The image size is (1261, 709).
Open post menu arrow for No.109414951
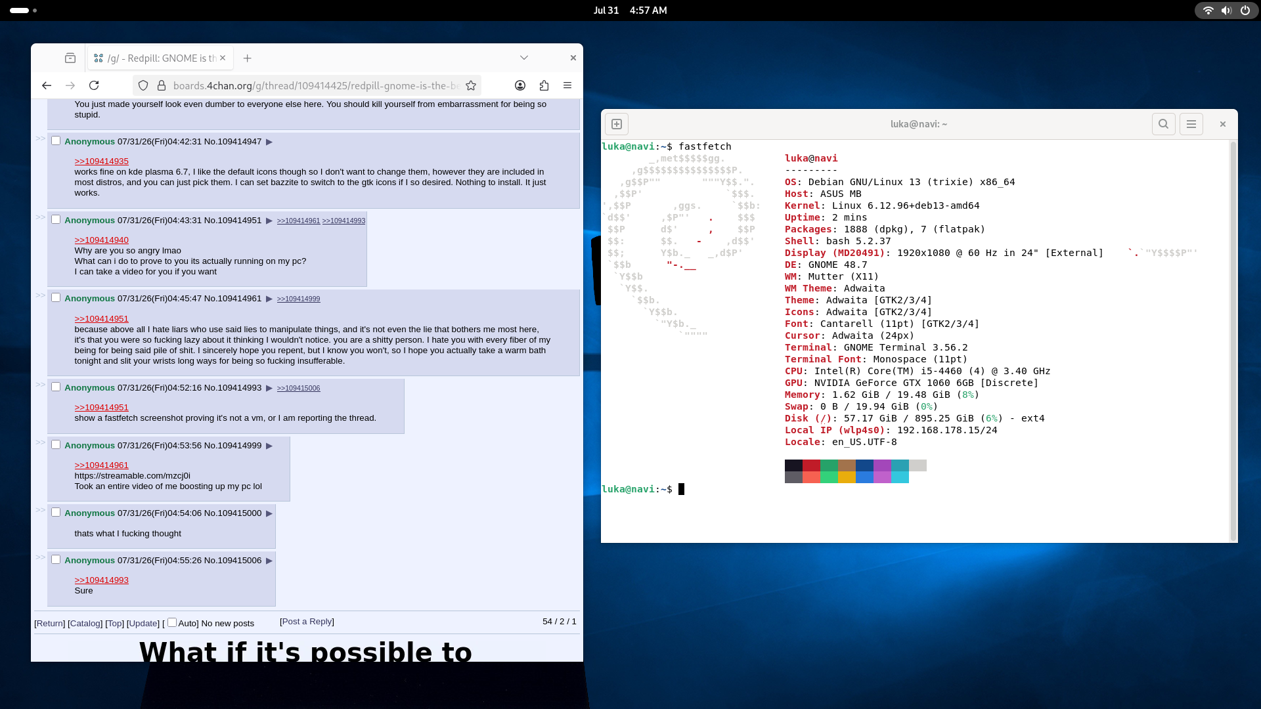pos(269,221)
